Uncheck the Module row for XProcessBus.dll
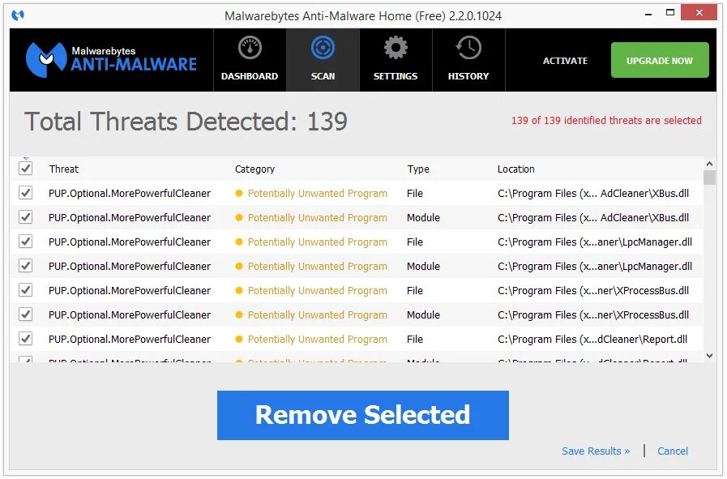 pos(25,314)
